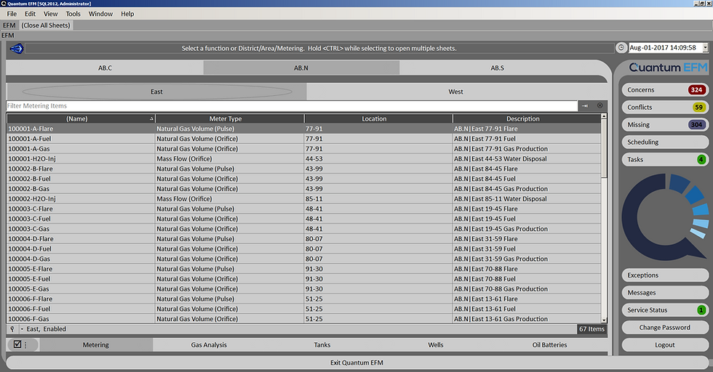Select the AB.N district tab
Viewport: 713px width, 372px height.
pos(301,68)
